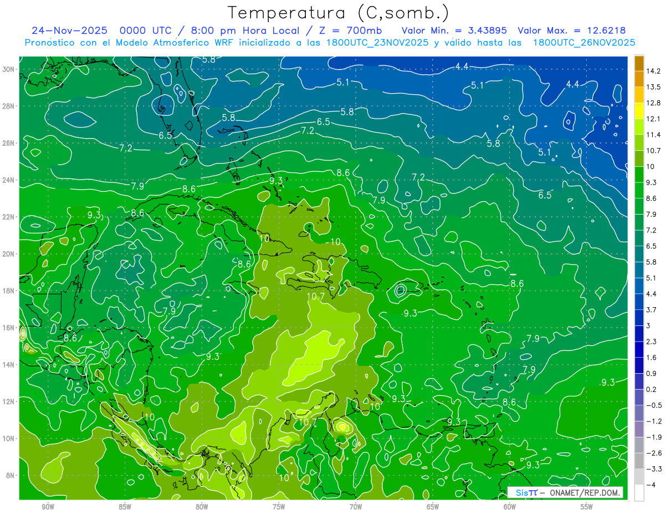
Task: Click the "70W" longitude axis label
Action: pyautogui.click(x=356, y=507)
